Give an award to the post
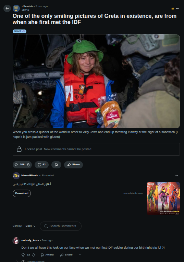The width and height of the screenshot is (184, 262). pyautogui.click(x=56, y=165)
